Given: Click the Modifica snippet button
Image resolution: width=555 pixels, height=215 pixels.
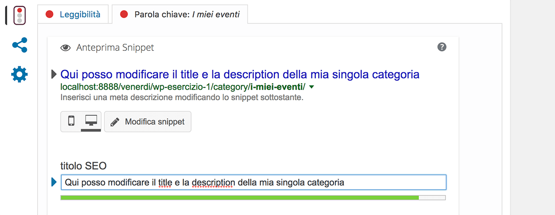Looking at the screenshot, I should [148, 122].
